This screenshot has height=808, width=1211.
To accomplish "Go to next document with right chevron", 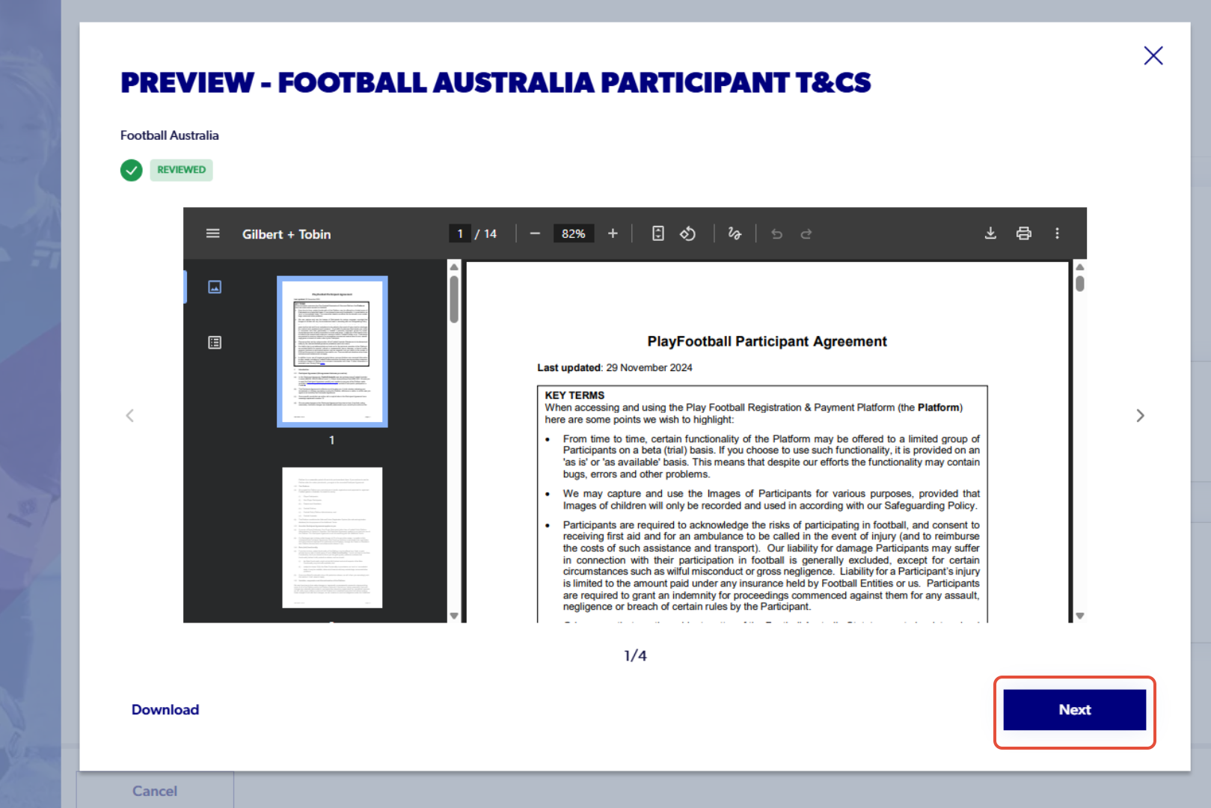I will tap(1140, 415).
